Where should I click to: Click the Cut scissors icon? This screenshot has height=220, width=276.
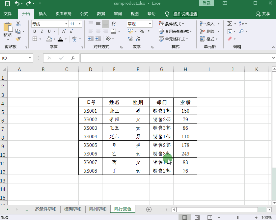(x=18, y=24)
